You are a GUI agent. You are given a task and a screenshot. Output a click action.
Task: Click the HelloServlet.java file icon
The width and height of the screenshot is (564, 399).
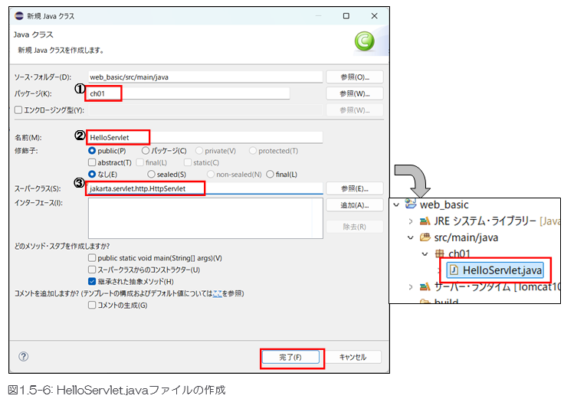coord(454,270)
